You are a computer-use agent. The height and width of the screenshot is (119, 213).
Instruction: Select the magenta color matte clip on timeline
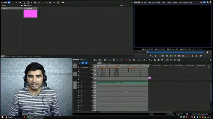click(x=149, y=78)
